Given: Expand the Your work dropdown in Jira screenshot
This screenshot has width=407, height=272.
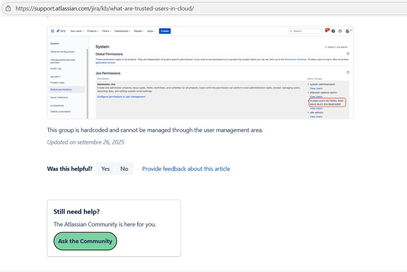Looking at the screenshot, I should coord(77,31).
